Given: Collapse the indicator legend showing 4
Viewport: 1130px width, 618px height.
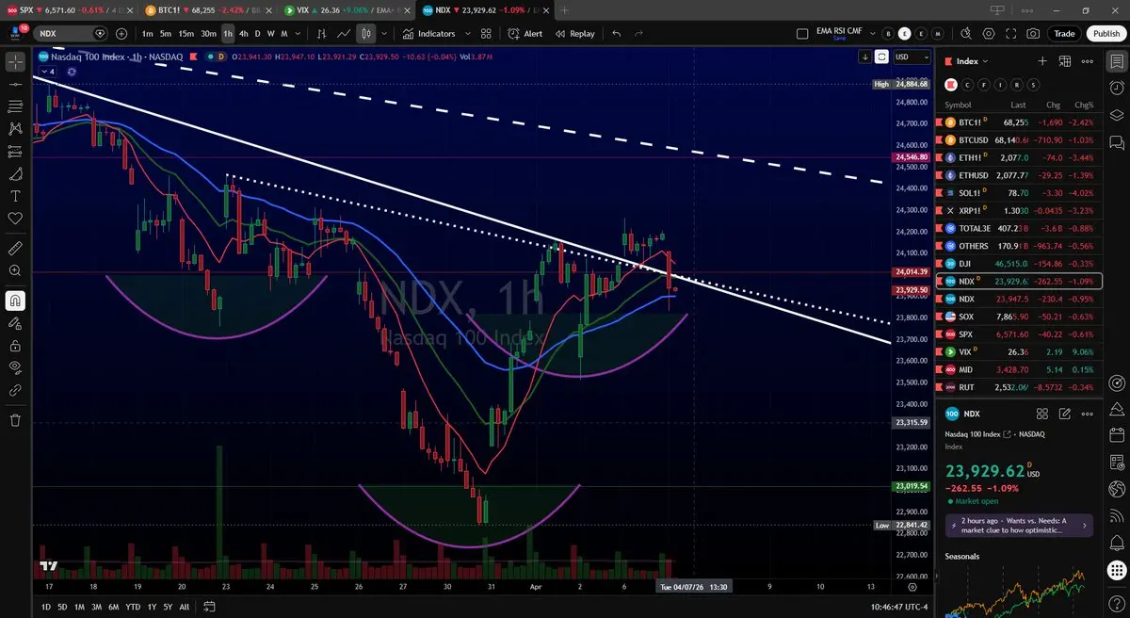Looking at the screenshot, I should 48,72.
